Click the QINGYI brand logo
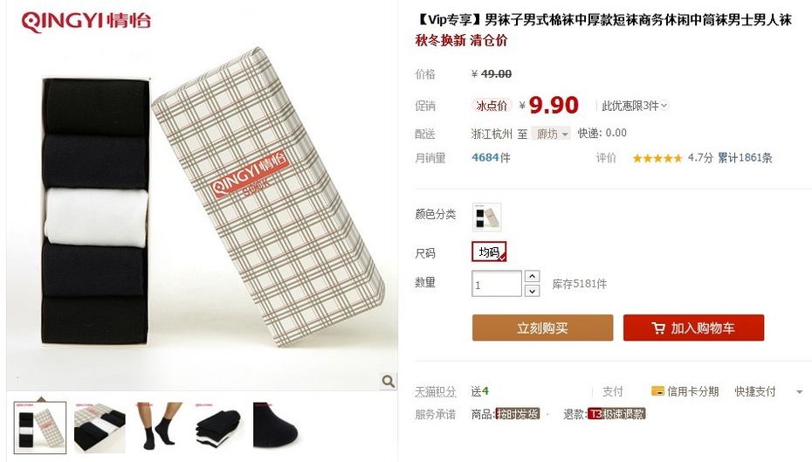 86,22
